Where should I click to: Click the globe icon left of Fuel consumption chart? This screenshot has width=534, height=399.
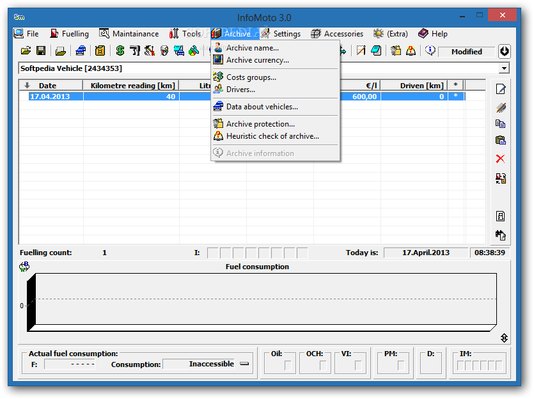[x=24, y=267]
